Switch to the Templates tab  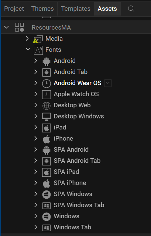pyautogui.click(x=76, y=9)
